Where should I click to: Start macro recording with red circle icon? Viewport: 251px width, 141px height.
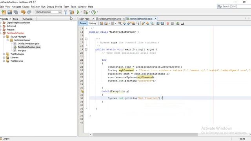point(168,23)
